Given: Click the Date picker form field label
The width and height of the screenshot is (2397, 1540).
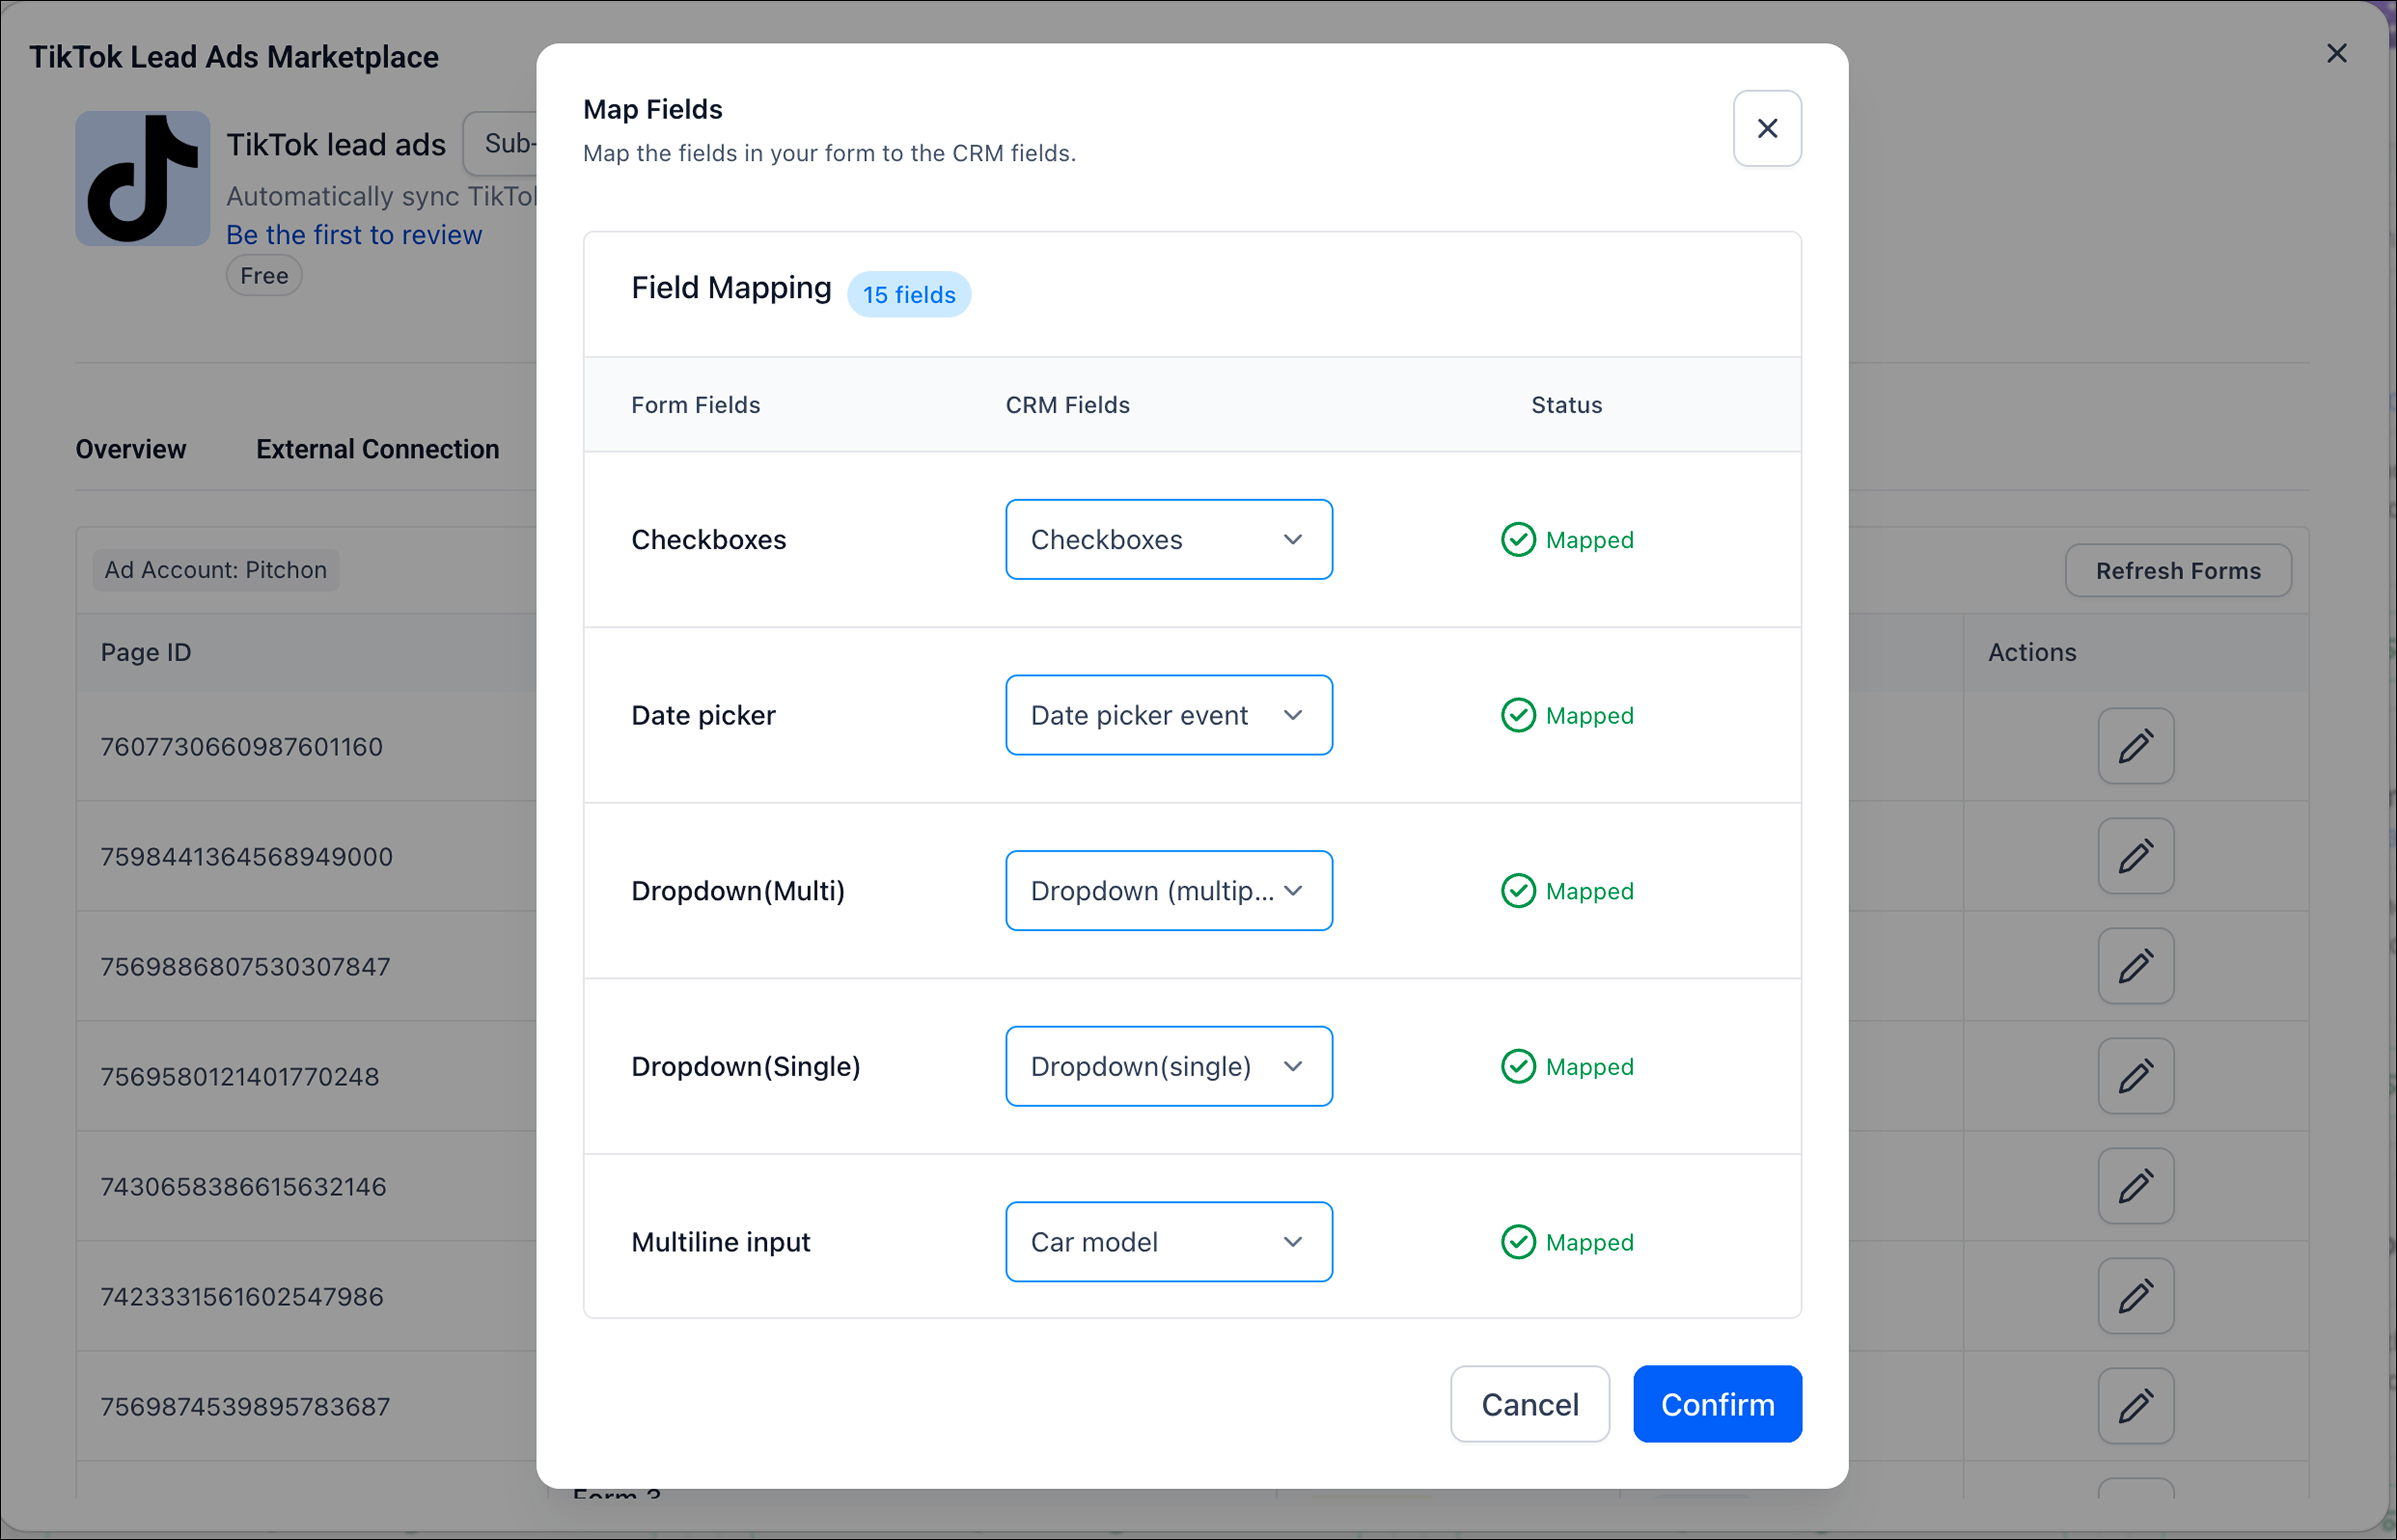Looking at the screenshot, I should point(704,715).
